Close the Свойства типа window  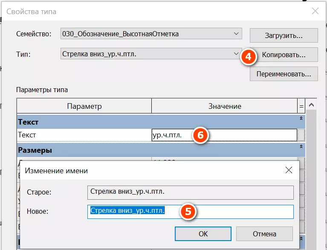(315, 12)
